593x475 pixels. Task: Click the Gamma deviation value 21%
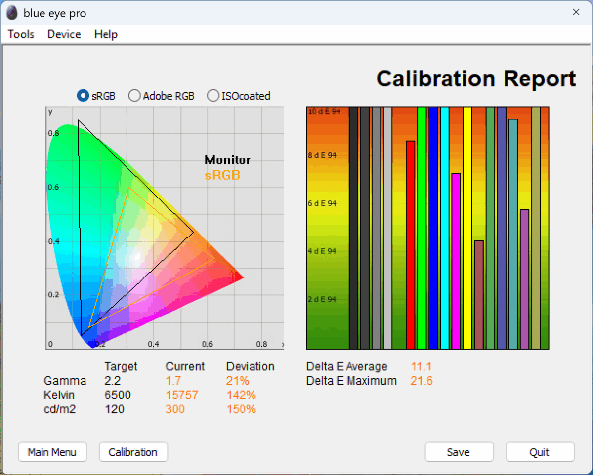coord(237,381)
